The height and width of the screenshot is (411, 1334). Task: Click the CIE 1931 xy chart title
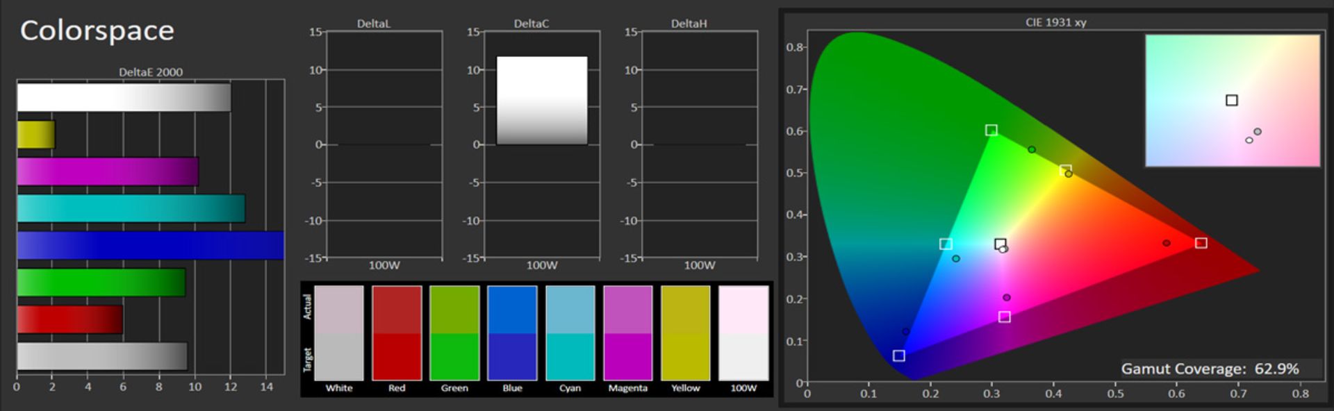point(1056,22)
